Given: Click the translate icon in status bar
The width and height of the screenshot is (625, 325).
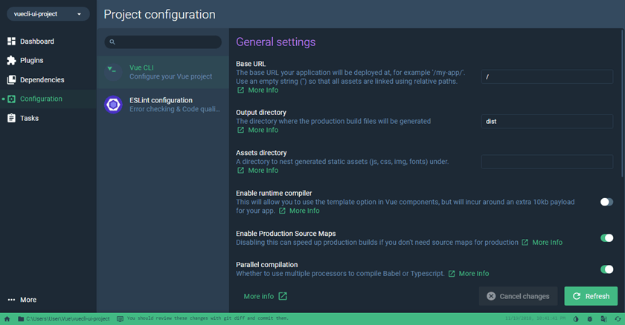Looking at the screenshot, I should (604, 318).
